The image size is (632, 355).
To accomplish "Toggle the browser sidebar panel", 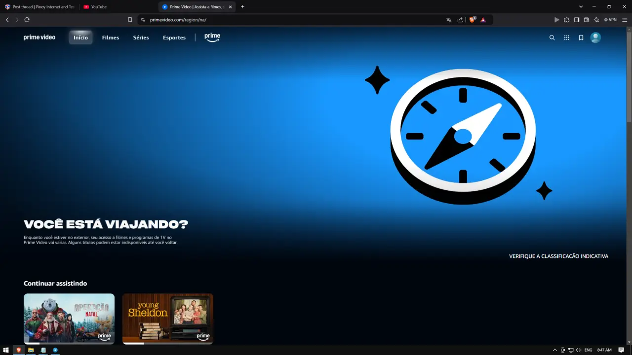I will (x=577, y=20).
